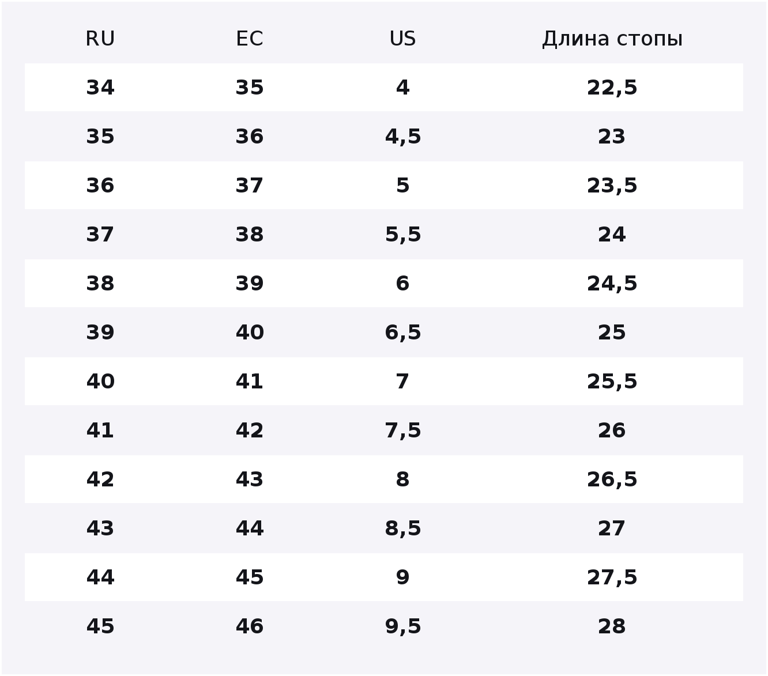The height and width of the screenshot is (676, 768).
Task: Select foot length 22,5 value
Action: point(612,88)
